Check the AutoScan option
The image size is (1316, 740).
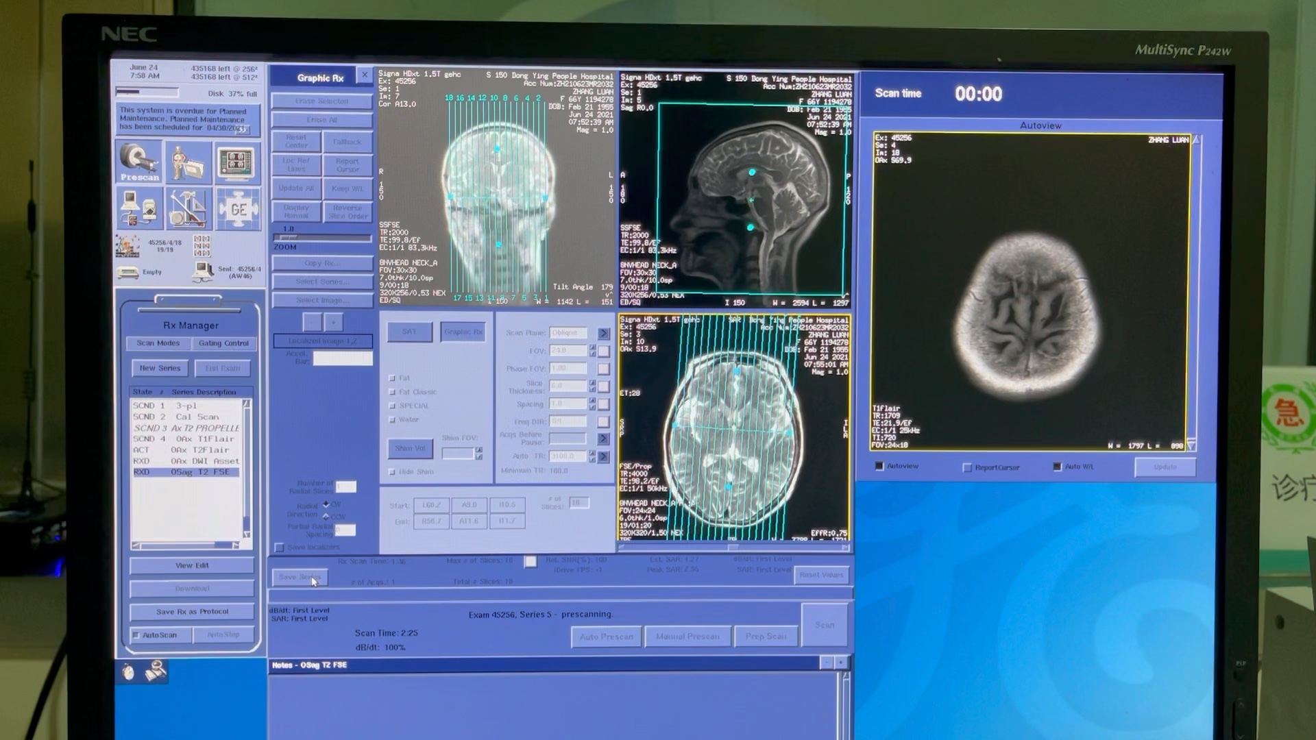[136, 635]
